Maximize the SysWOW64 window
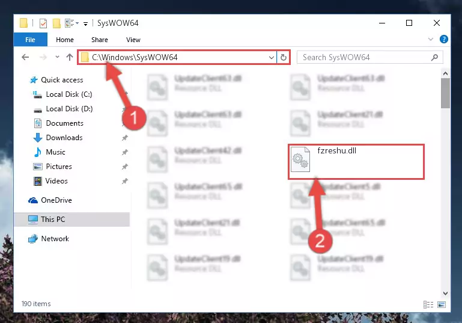 point(409,23)
